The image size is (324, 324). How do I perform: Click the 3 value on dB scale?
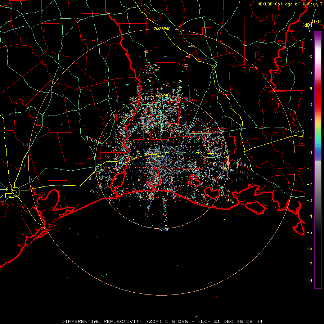311,104
